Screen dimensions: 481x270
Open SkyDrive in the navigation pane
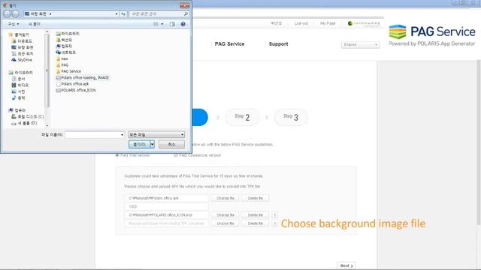click(22, 60)
